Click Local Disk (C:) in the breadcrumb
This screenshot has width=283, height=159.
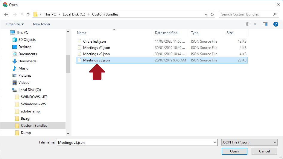click(74, 14)
